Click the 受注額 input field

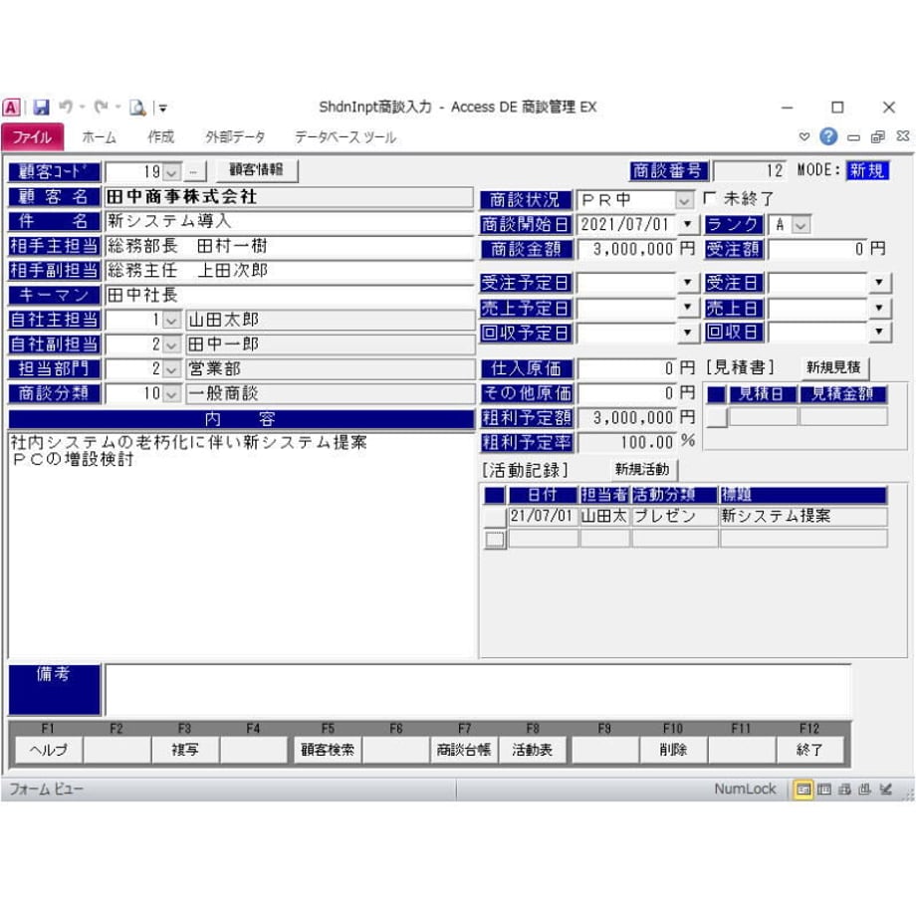pyautogui.click(x=817, y=250)
